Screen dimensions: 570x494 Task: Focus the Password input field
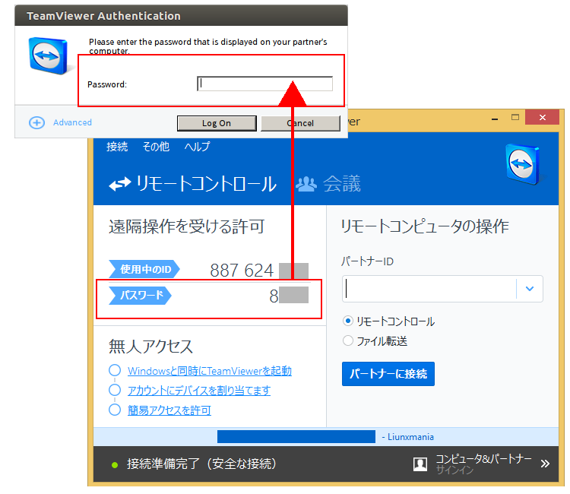point(264,84)
